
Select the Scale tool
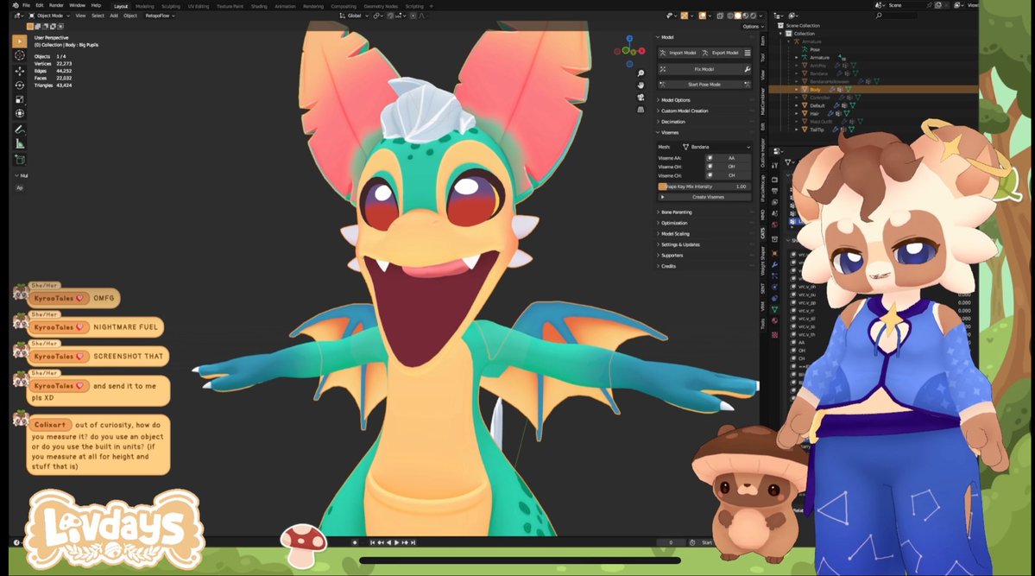click(19, 100)
